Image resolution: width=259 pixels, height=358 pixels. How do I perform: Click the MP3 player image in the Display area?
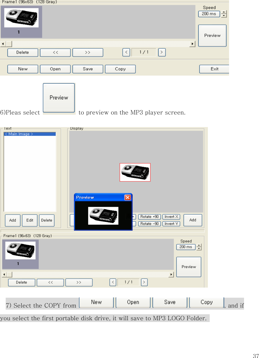tap(135, 172)
